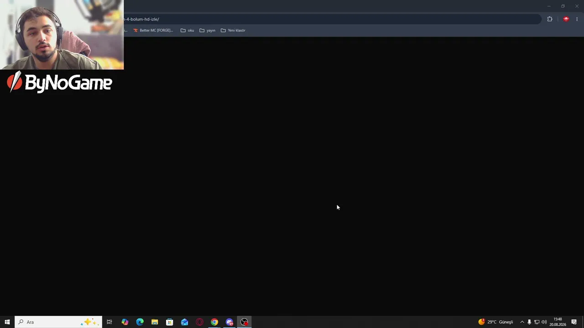Open Task View from the taskbar
584x328 pixels.
pos(109,322)
